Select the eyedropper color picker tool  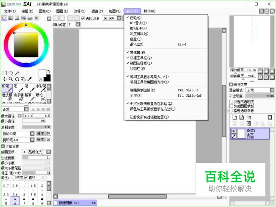[x=29, y=79]
